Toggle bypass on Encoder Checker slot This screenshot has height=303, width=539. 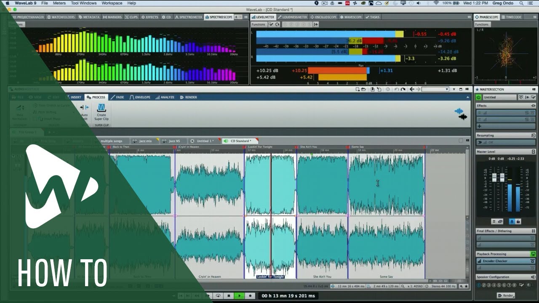[x=533, y=261]
